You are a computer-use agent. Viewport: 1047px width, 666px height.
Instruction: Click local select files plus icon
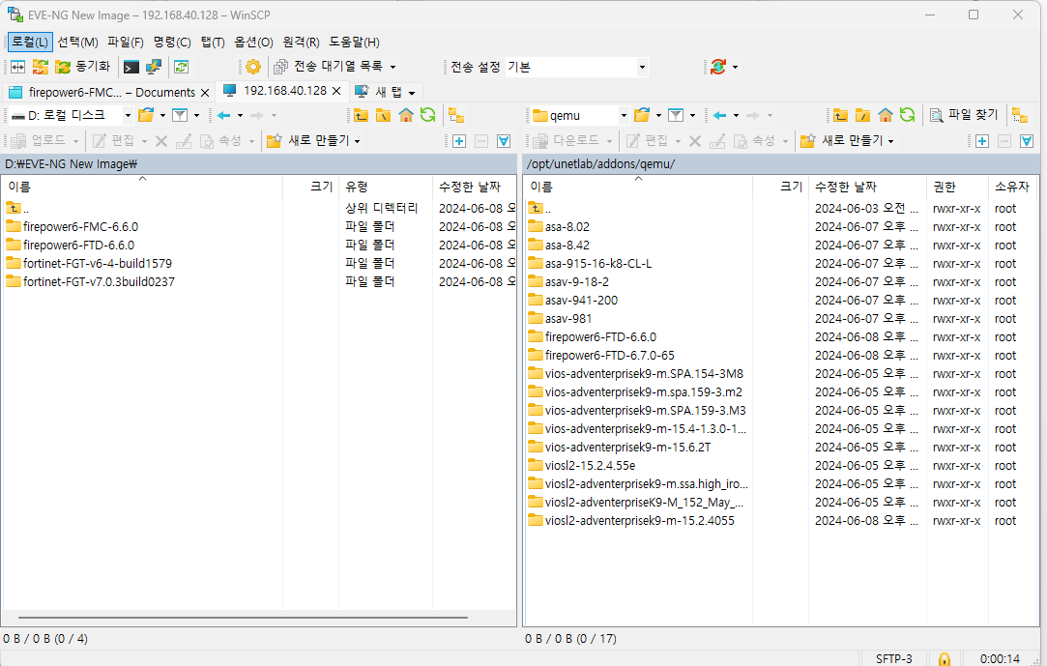(x=459, y=141)
